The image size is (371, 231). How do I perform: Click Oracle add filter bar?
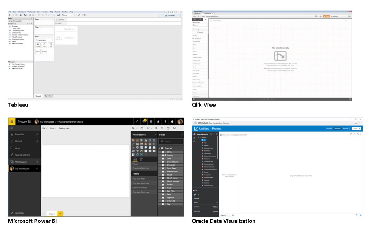[x=234, y=135]
